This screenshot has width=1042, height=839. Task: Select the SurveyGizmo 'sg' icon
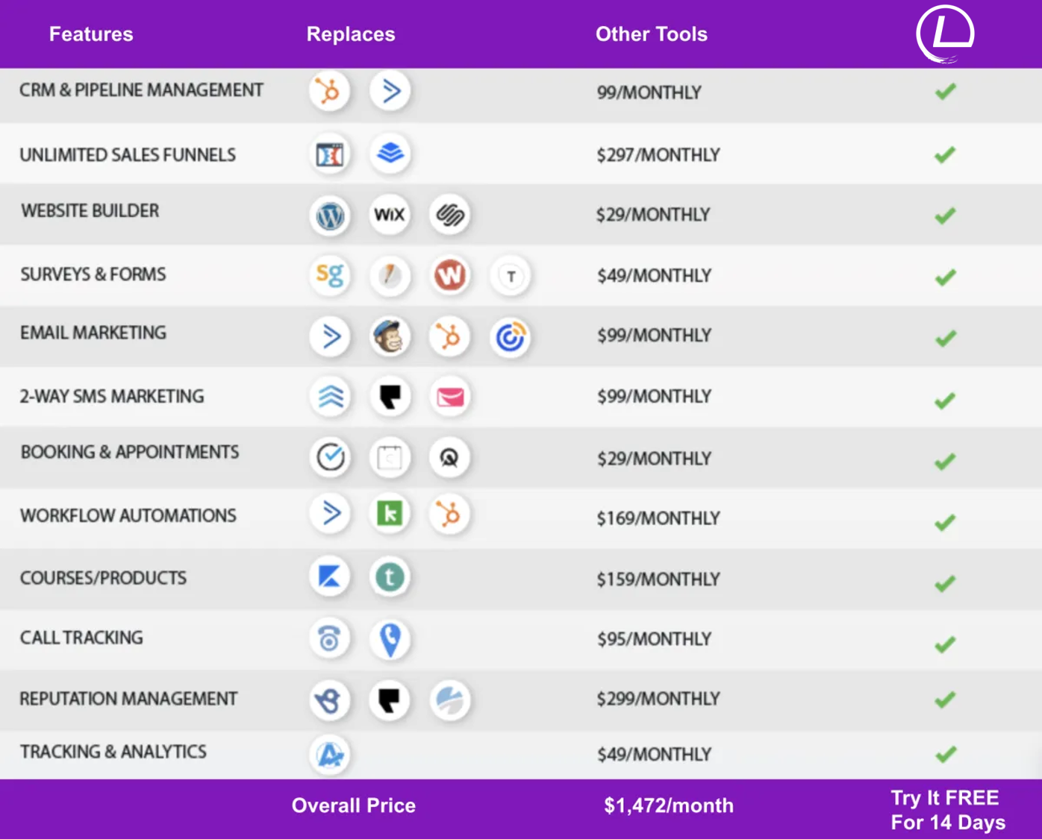tap(329, 275)
